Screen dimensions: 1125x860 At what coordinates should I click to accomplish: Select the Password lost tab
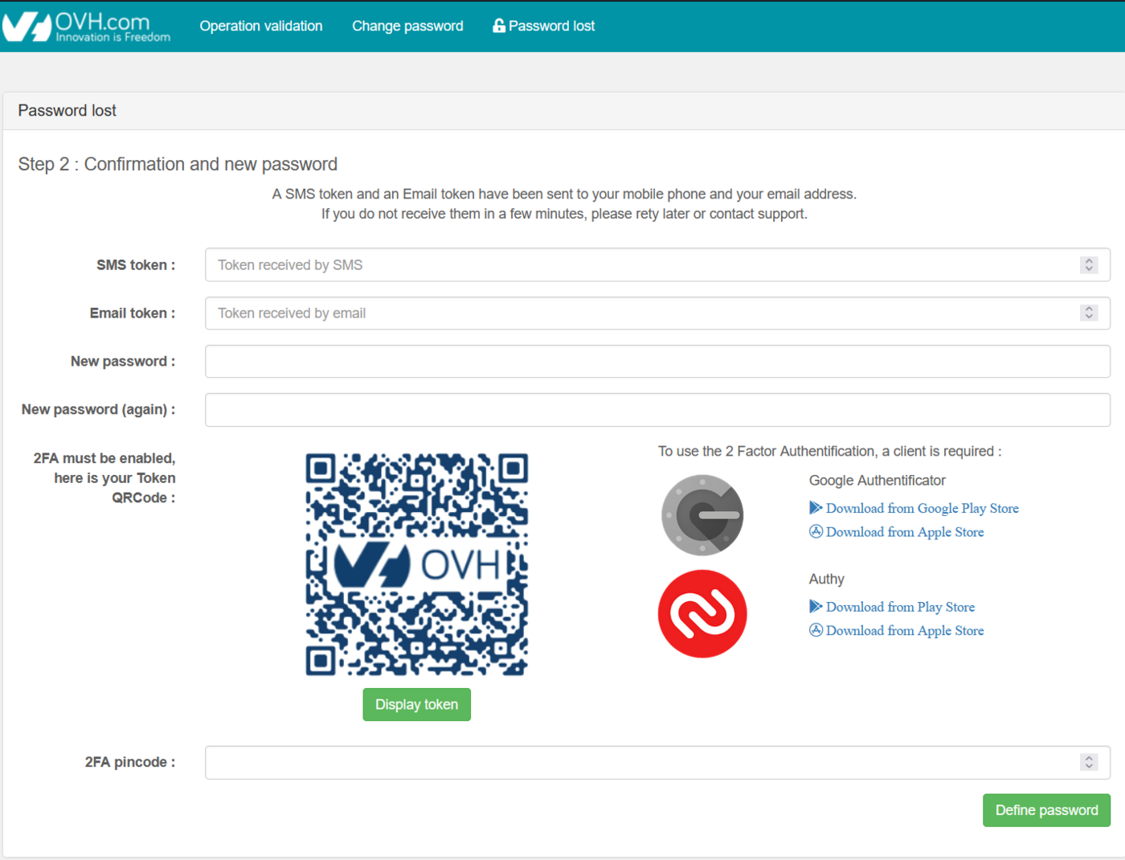550,25
